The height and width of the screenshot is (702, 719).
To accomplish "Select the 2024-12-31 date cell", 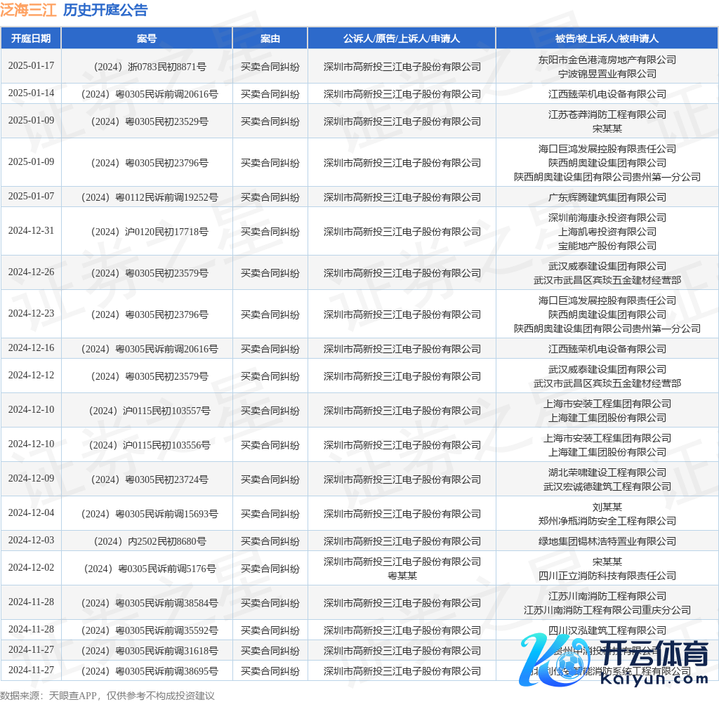I will click(31, 231).
